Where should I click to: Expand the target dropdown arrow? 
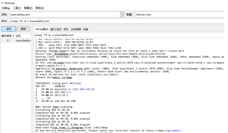(122, 15)
